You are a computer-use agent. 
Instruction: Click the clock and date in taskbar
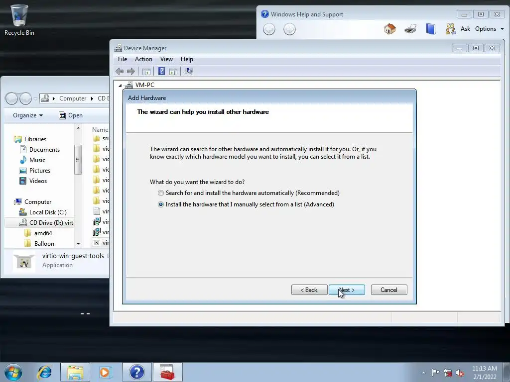coord(484,373)
